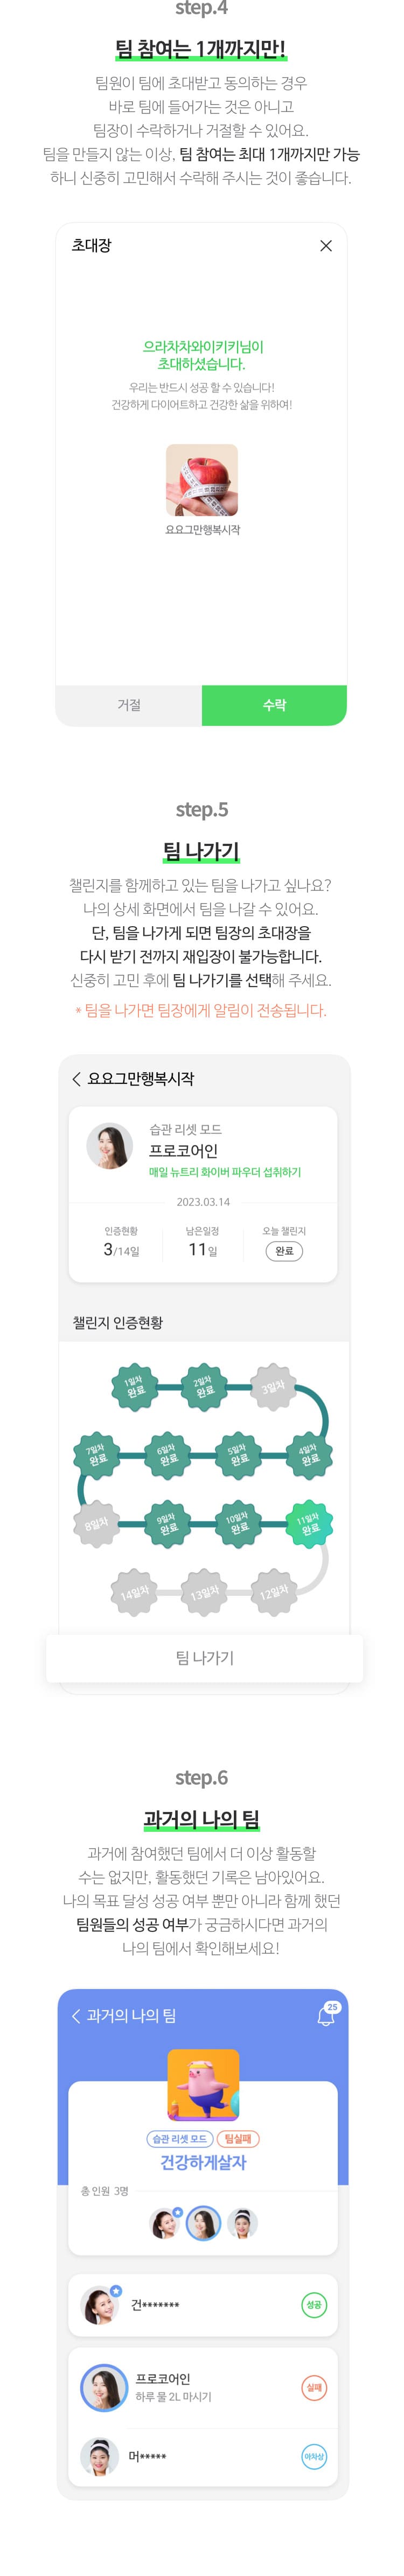Screen dimensions: 404x2576
Task: Open 프로코어인 profile photo in challenge card
Action: (110, 1147)
